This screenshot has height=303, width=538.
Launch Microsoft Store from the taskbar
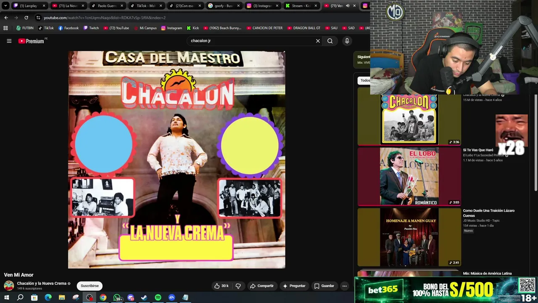point(34,298)
